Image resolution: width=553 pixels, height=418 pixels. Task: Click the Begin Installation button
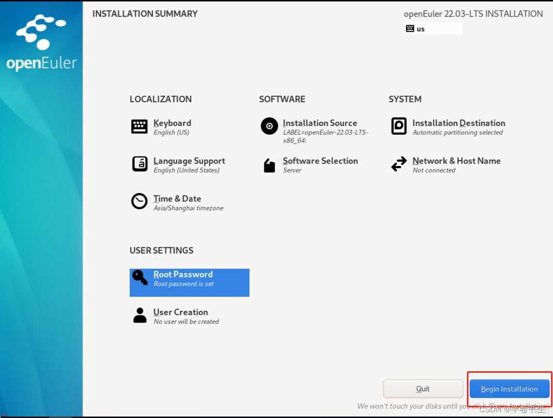coord(509,389)
